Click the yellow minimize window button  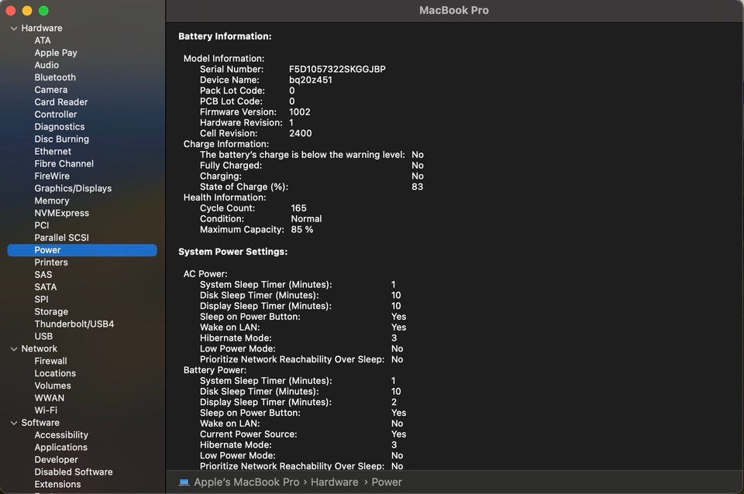click(x=27, y=11)
